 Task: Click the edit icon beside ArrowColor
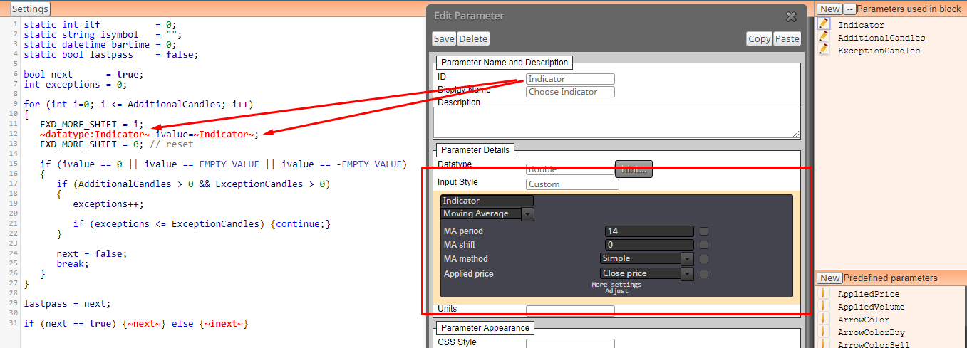(x=824, y=319)
